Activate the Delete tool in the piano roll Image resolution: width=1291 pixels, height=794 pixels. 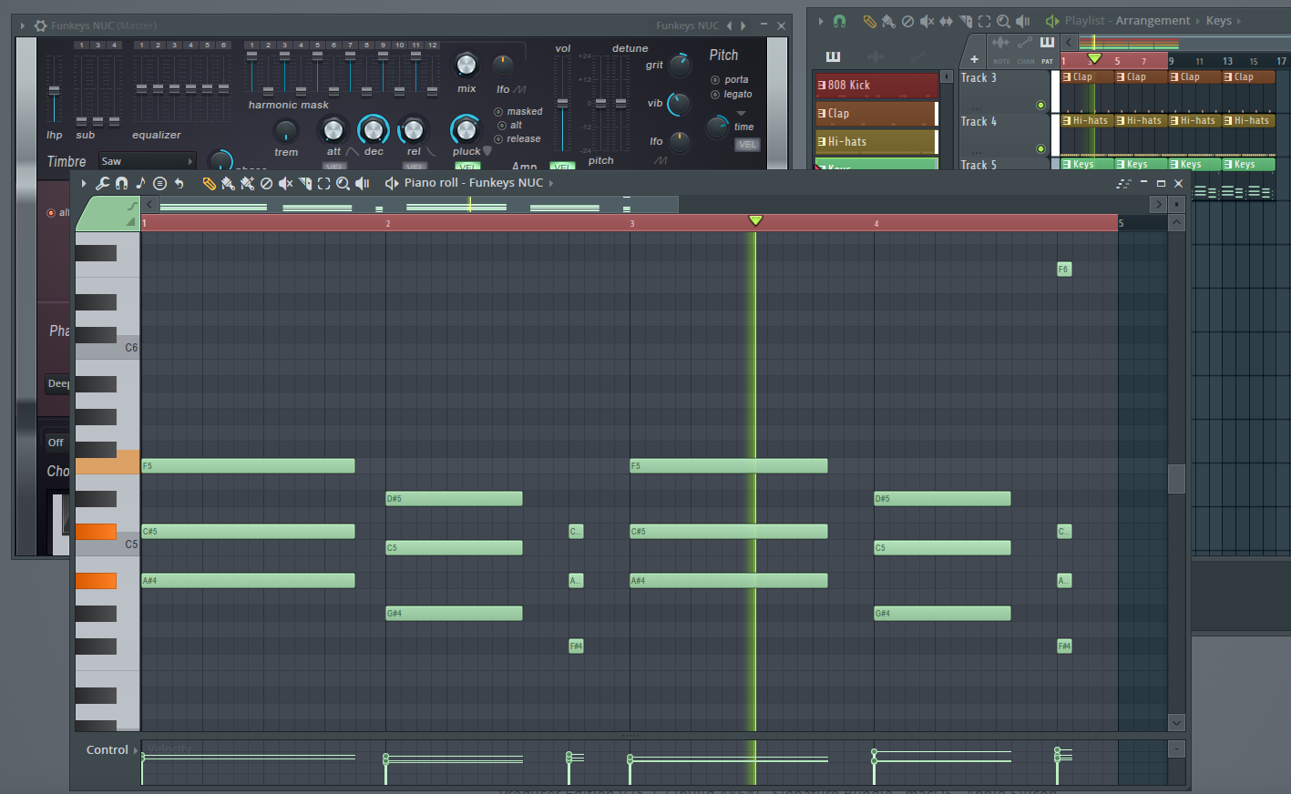click(266, 183)
